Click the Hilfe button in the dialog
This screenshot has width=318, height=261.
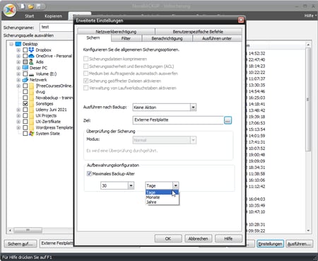click(228, 238)
